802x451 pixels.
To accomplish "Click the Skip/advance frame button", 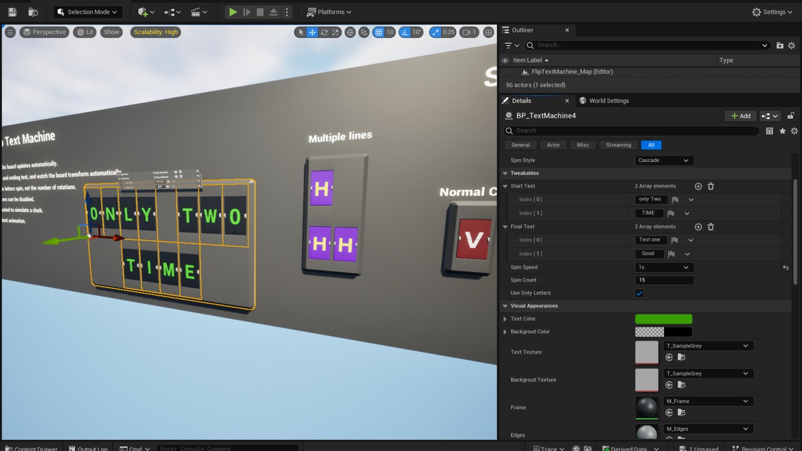I will [x=246, y=12].
